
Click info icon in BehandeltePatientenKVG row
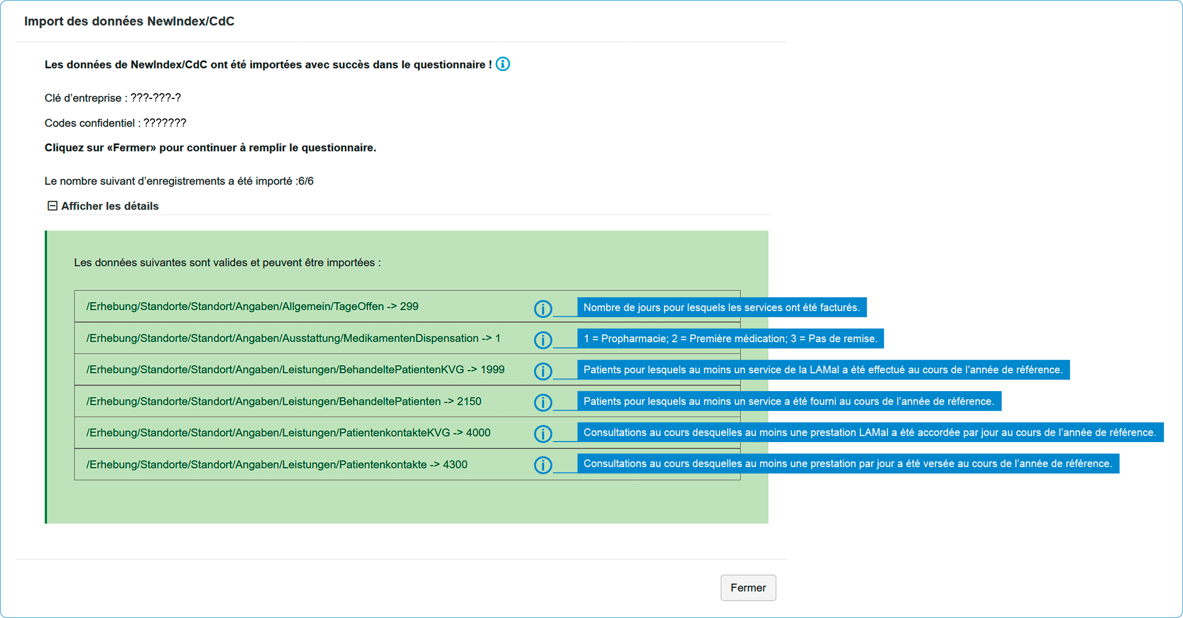(543, 371)
